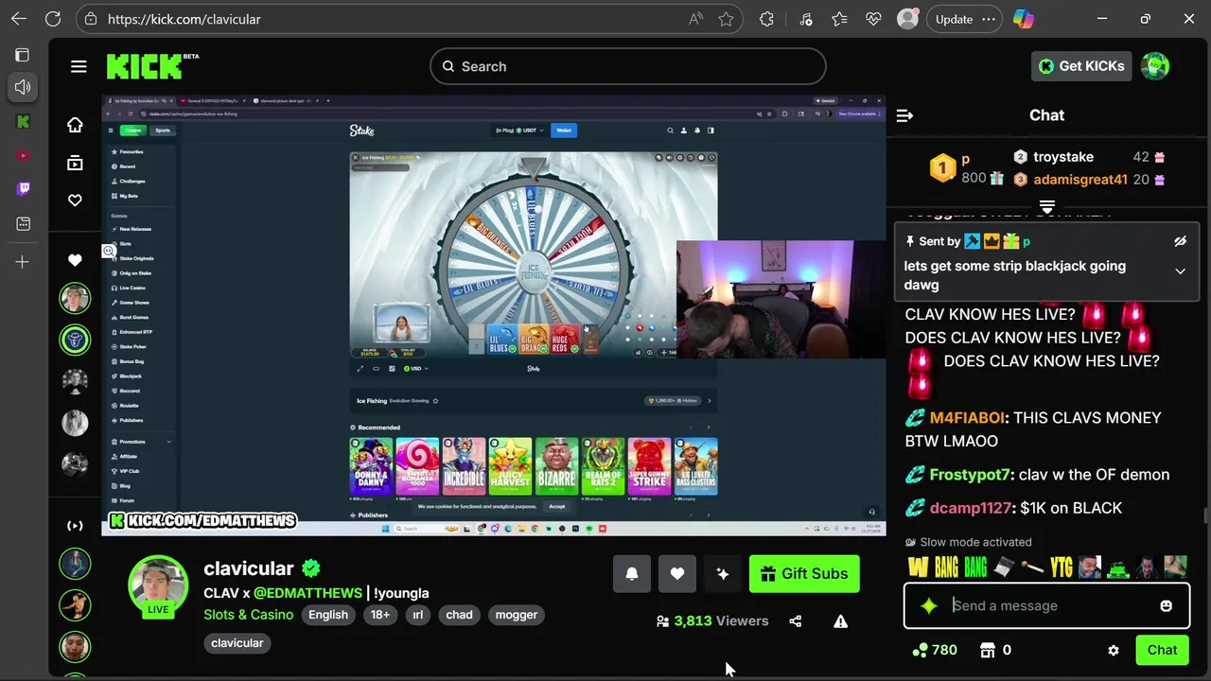Screen dimensions: 1211x681
Task: Open the outlined heart Following icon in Kick sidebar
Action: click(x=75, y=201)
